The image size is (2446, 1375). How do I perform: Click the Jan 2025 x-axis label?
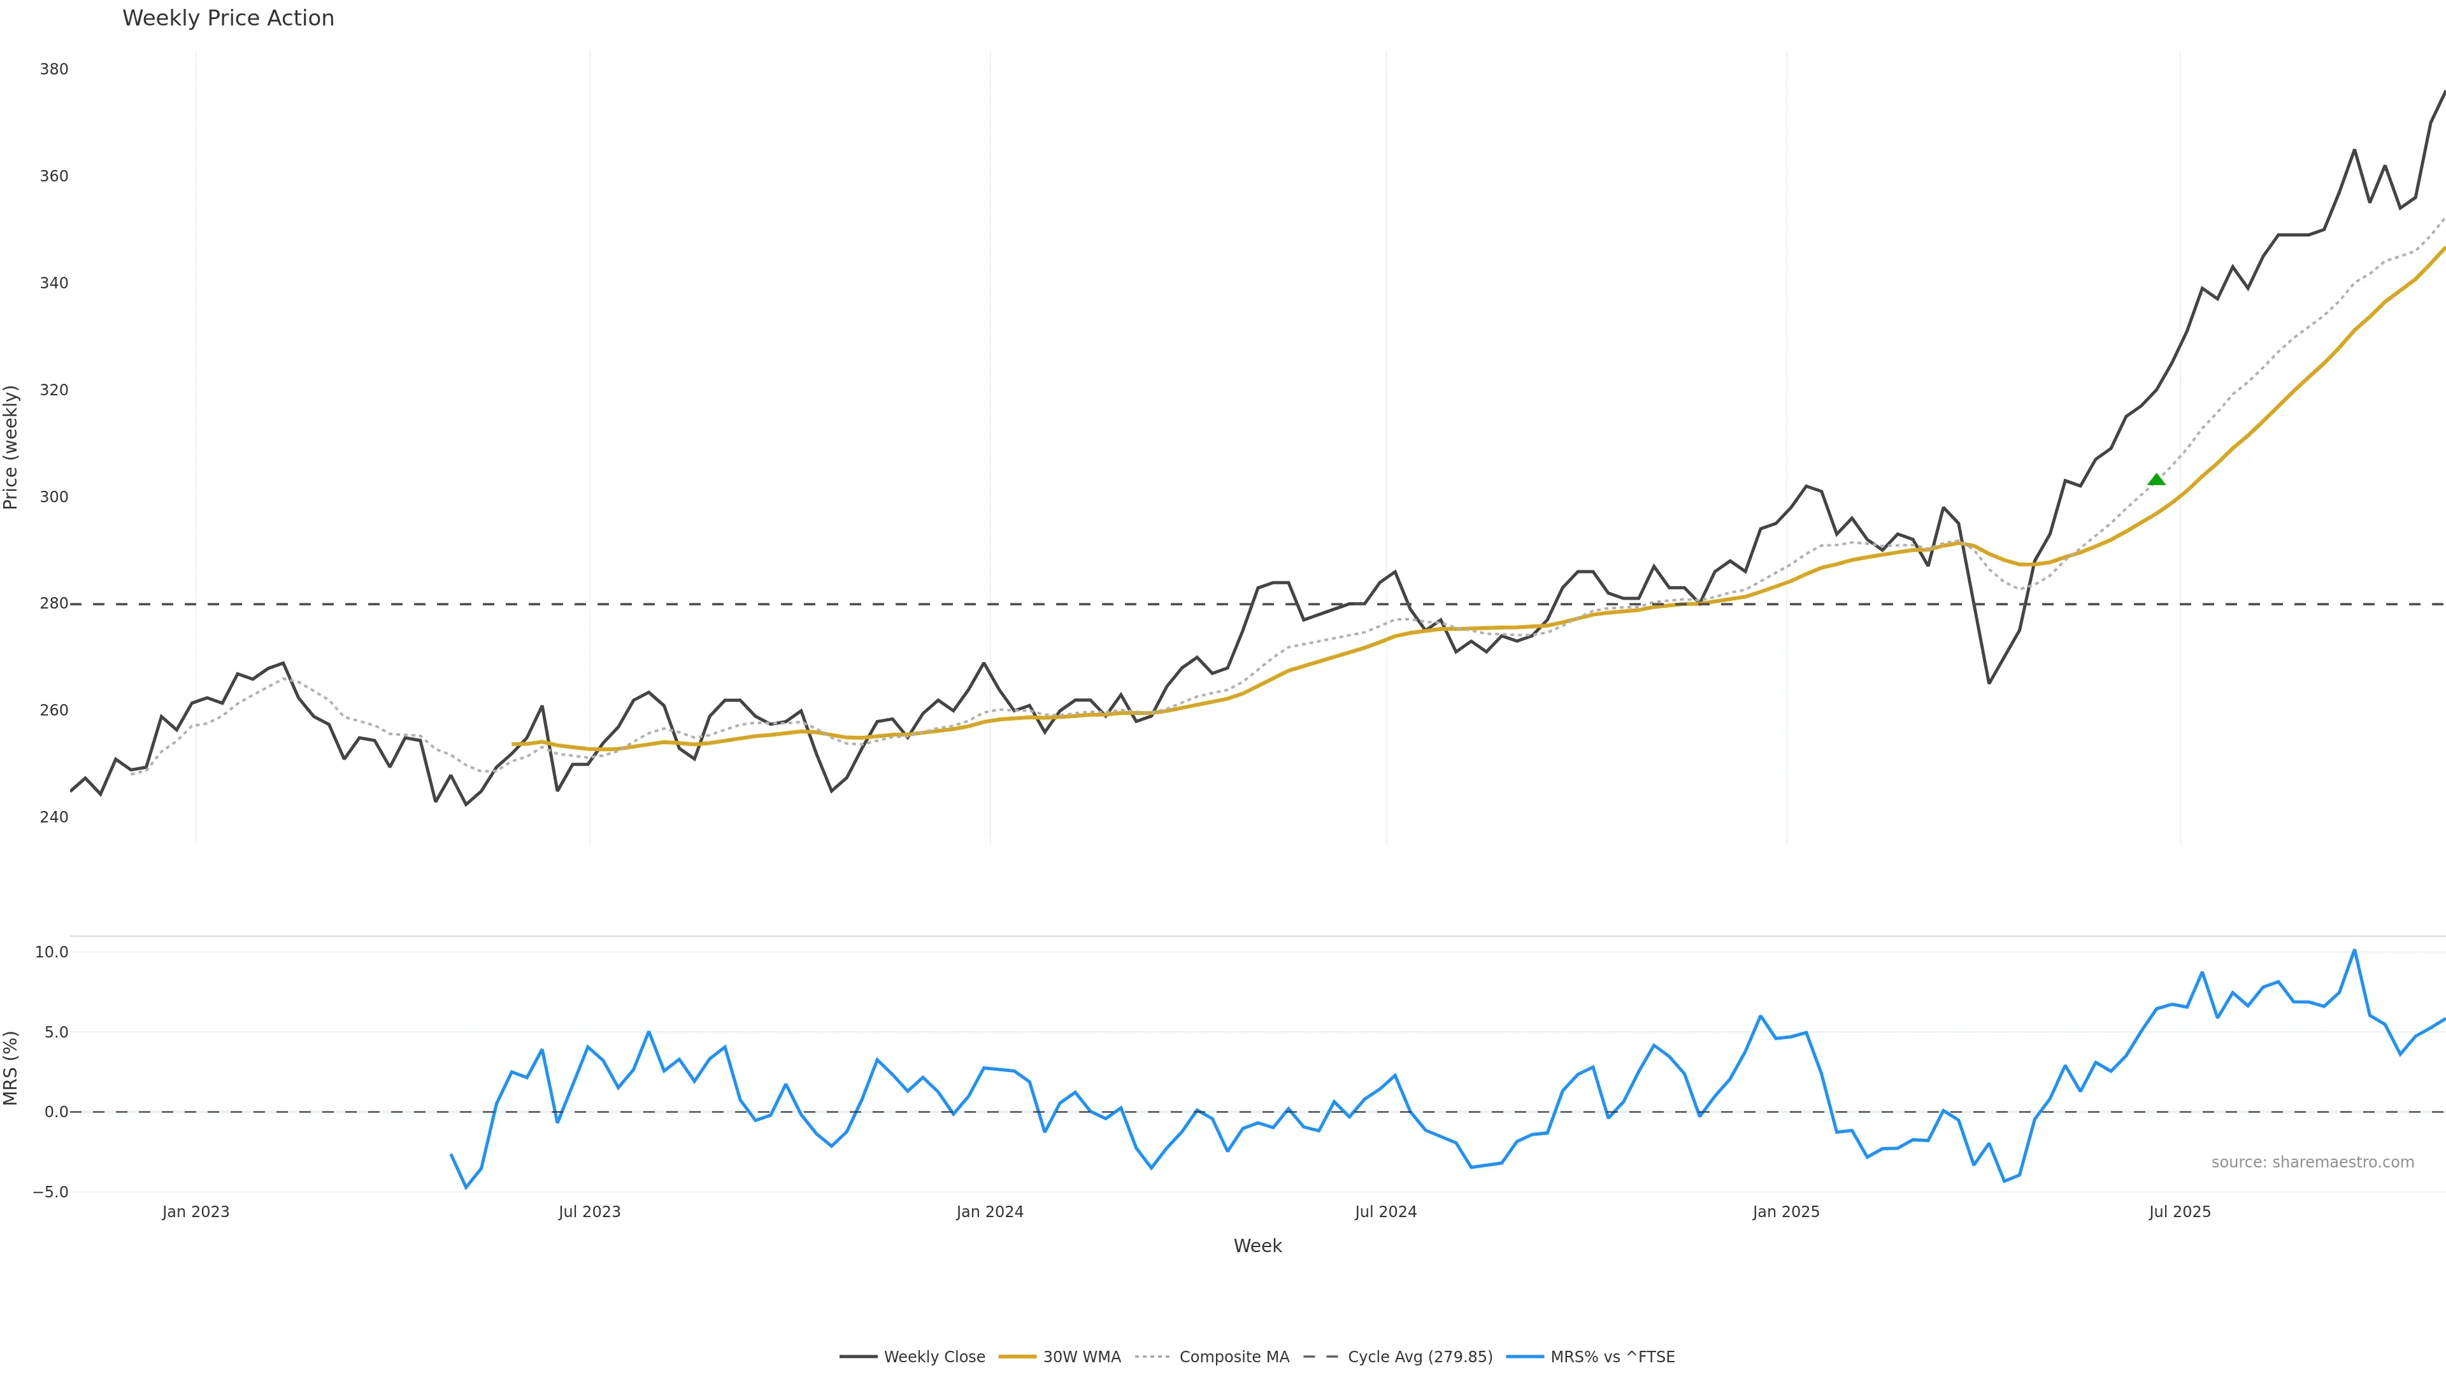[1786, 1212]
